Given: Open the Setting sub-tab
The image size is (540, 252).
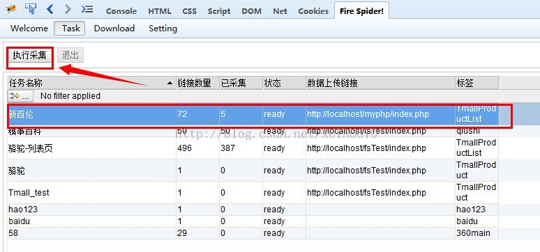Looking at the screenshot, I should [x=163, y=28].
